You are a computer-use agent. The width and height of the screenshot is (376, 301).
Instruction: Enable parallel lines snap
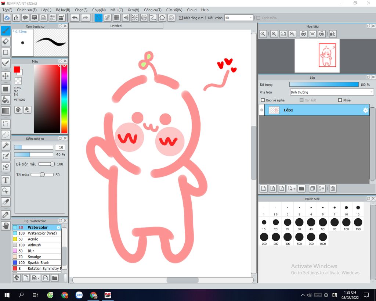pyautogui.click(x=108, y=18)
